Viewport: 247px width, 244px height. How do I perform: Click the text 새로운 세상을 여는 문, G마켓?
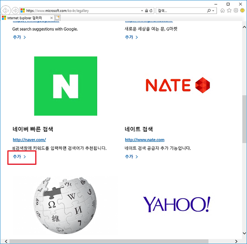(x=151, y=29)
